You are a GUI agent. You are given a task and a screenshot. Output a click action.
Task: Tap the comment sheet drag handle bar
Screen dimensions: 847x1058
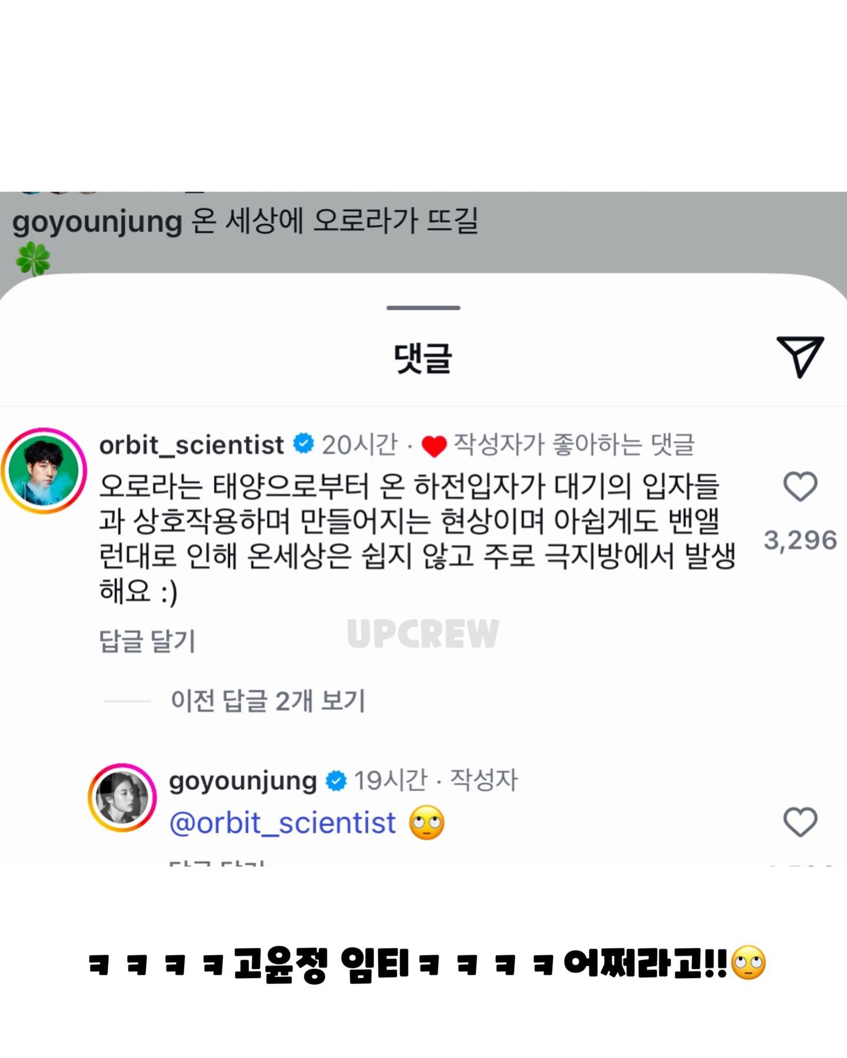pyautogui.click(x=423, y=308)
